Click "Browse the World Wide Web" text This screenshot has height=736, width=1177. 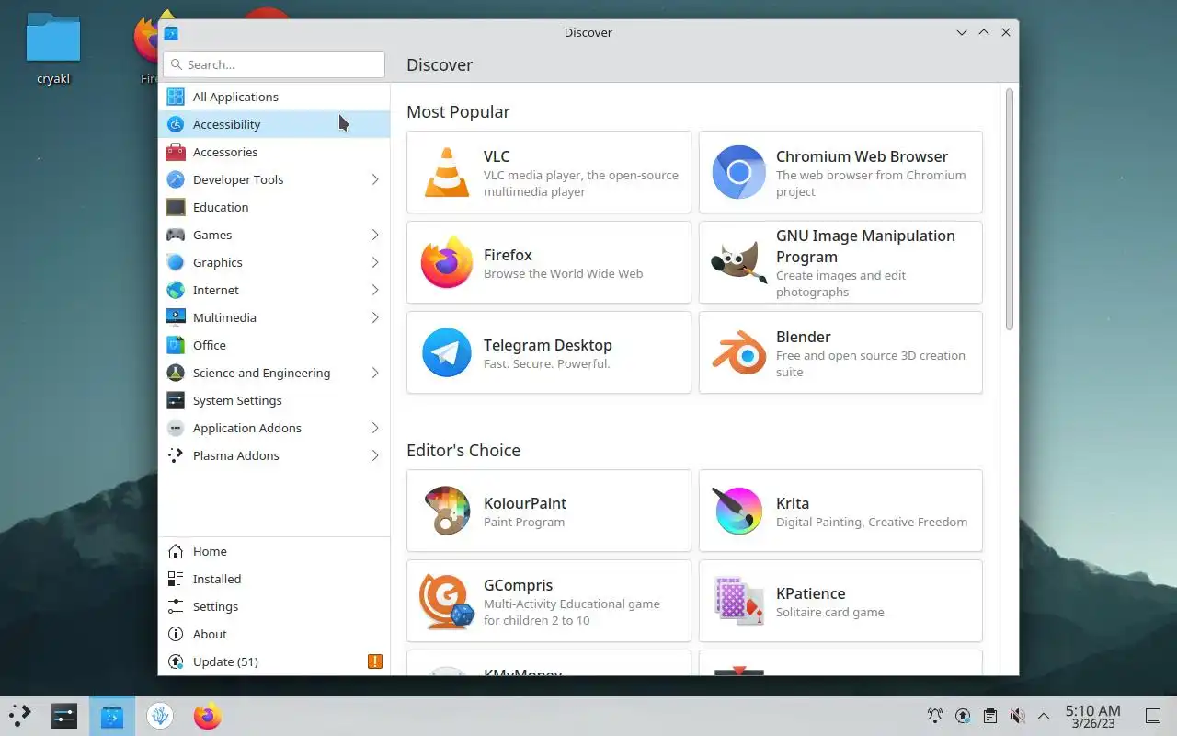(x=564, y=273)
